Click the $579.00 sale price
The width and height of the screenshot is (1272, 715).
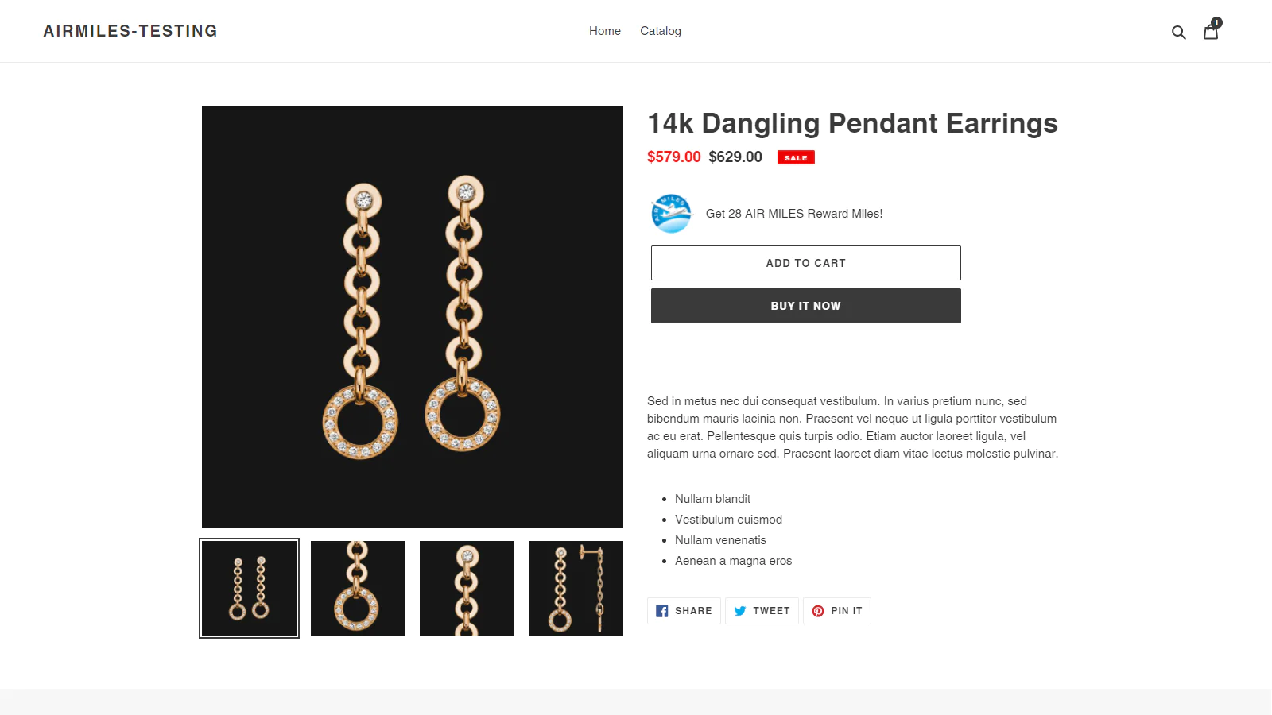tap(674, 157)
